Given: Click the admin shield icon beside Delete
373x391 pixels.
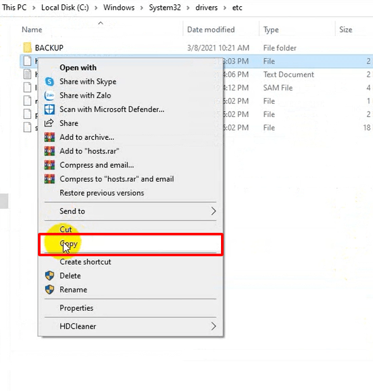Looking at the screenshot, I should [49, 276].
